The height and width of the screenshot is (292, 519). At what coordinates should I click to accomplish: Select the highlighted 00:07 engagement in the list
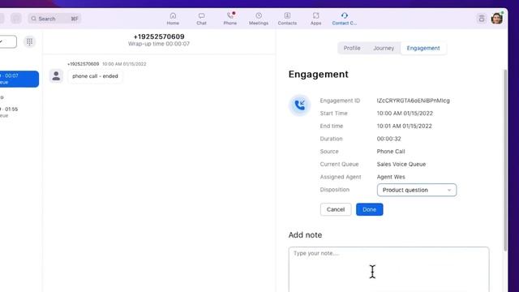pos(19,79)
